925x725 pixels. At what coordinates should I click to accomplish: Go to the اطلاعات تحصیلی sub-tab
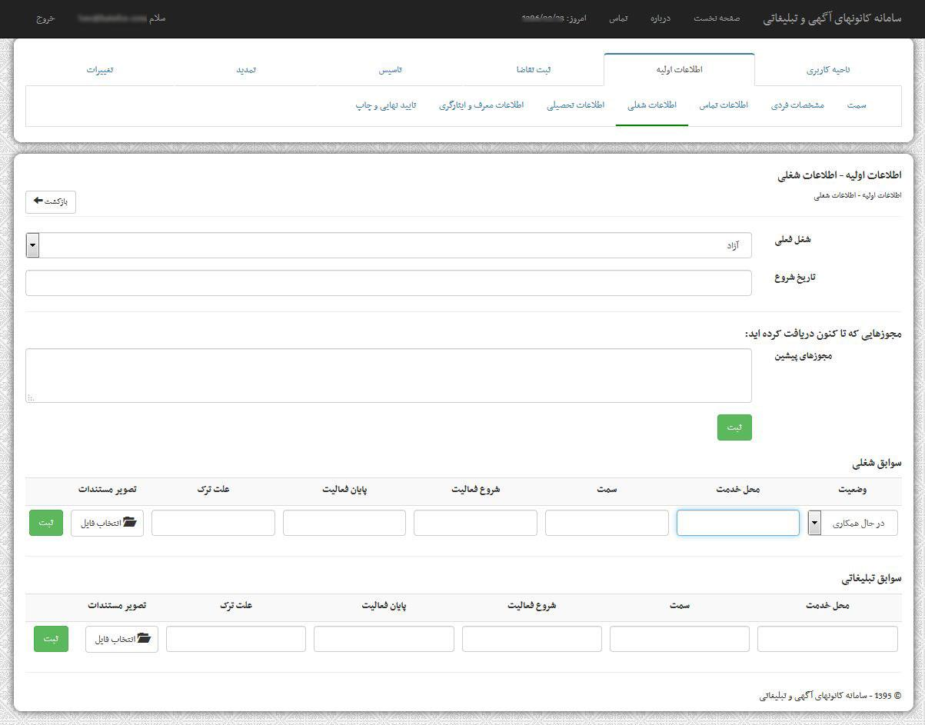point(576,105)
